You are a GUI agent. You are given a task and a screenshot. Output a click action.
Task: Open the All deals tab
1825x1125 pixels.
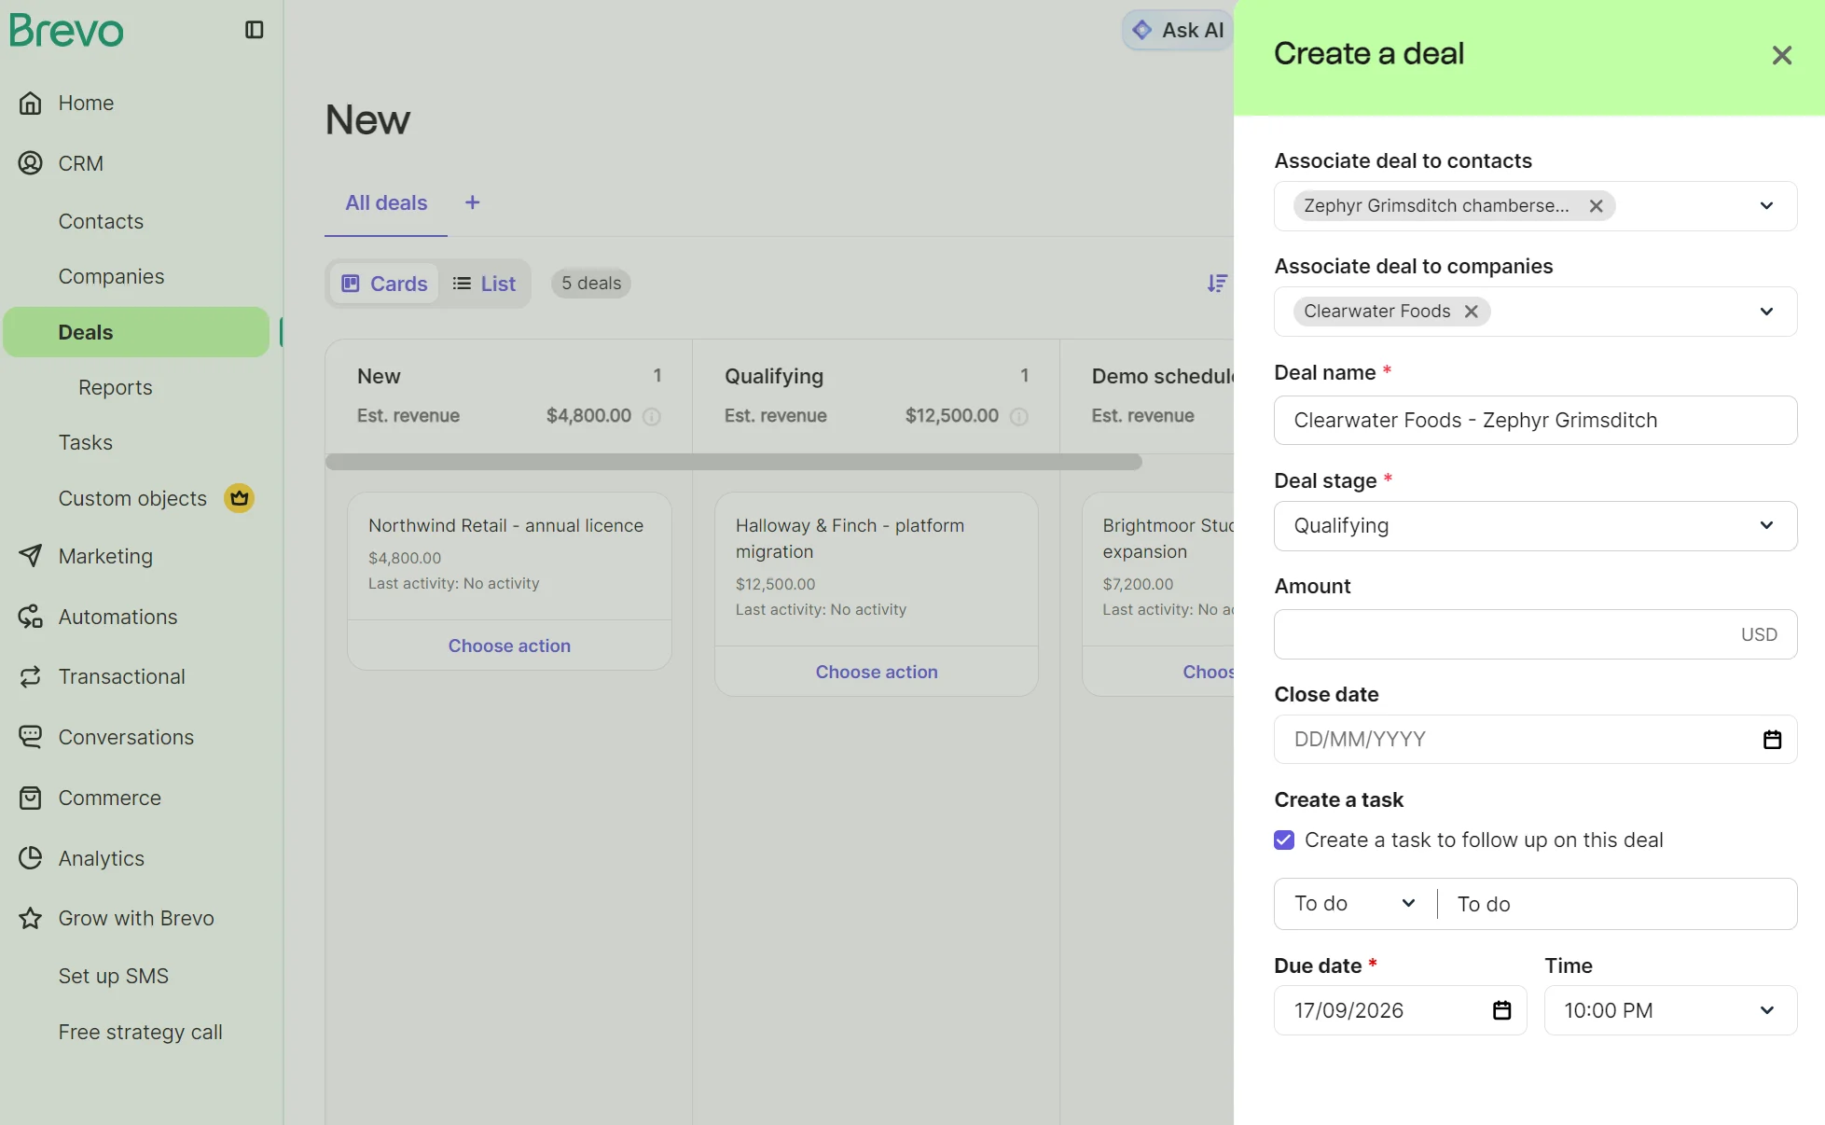coord(386,202)
